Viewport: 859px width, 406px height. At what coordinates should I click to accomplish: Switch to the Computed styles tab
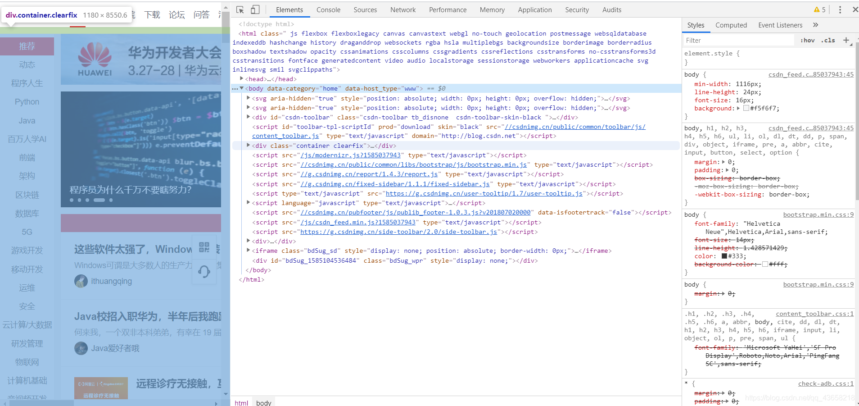coord(731,25)
